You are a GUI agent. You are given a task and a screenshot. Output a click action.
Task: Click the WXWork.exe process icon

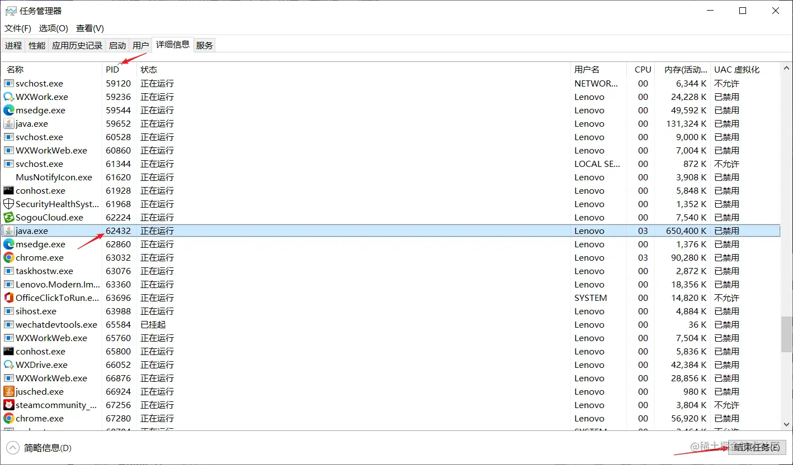click(8, 97)
